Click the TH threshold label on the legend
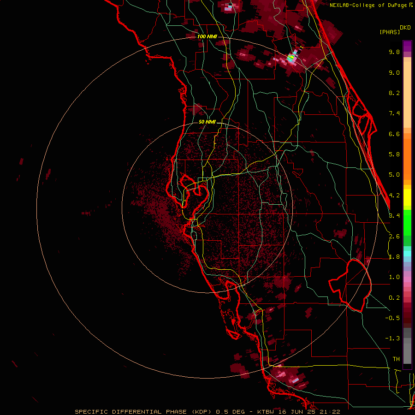The image size is (415, 415). [396, 359]
